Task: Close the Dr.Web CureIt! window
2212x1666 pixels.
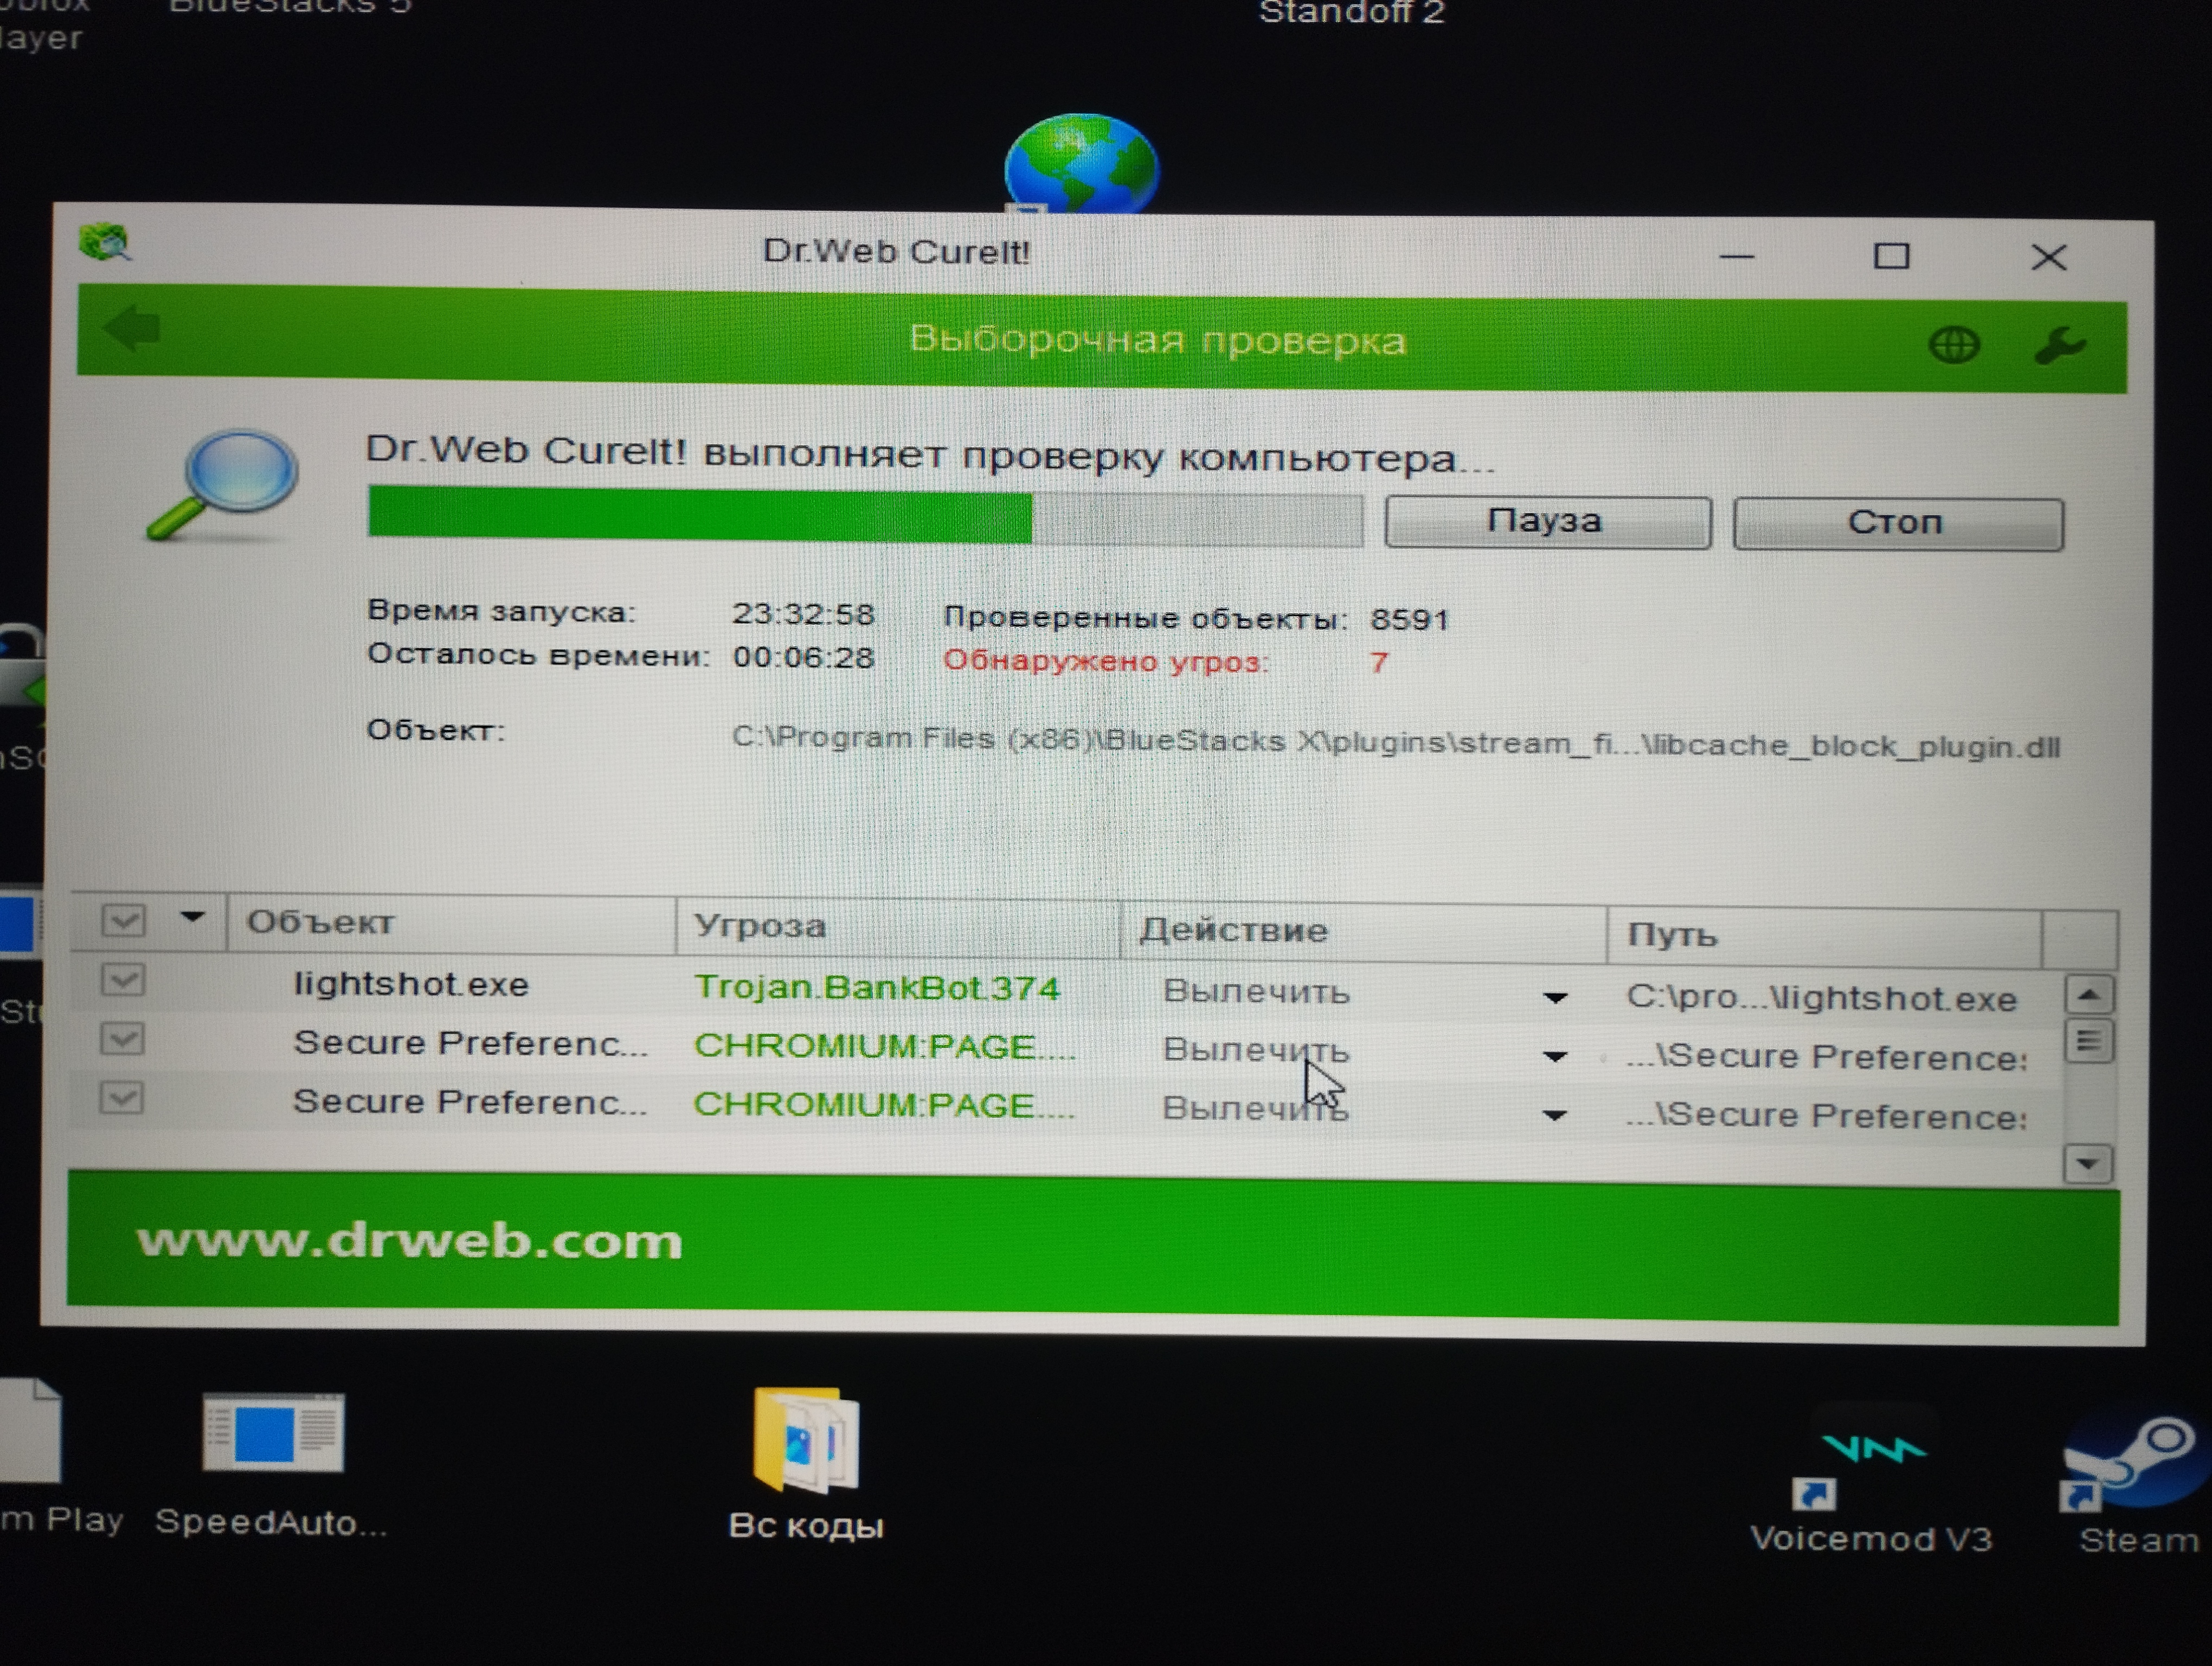Action: pos(2049,258)
